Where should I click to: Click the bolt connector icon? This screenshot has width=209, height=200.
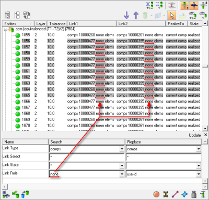click(166, 194)
